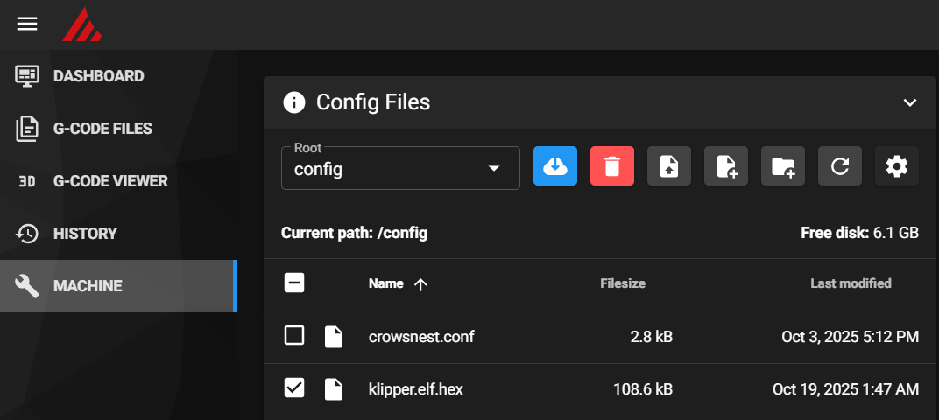Sort by Last modified column
This screenshot has width=939, height=420.
coord(851,283)
